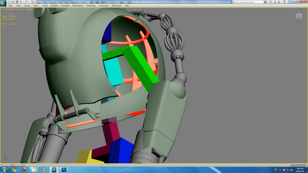308x173 pixels.
Task: Open the 3ds Max application button
Action: coord(3,3)
